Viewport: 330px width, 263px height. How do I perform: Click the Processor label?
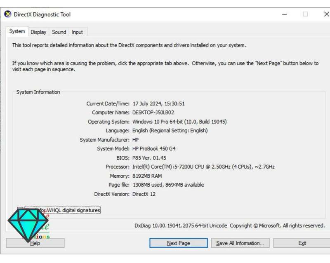(118, 167)
